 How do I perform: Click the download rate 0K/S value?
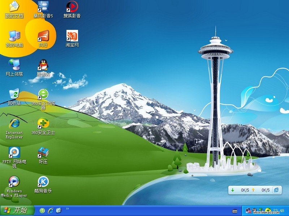(245, 190)
